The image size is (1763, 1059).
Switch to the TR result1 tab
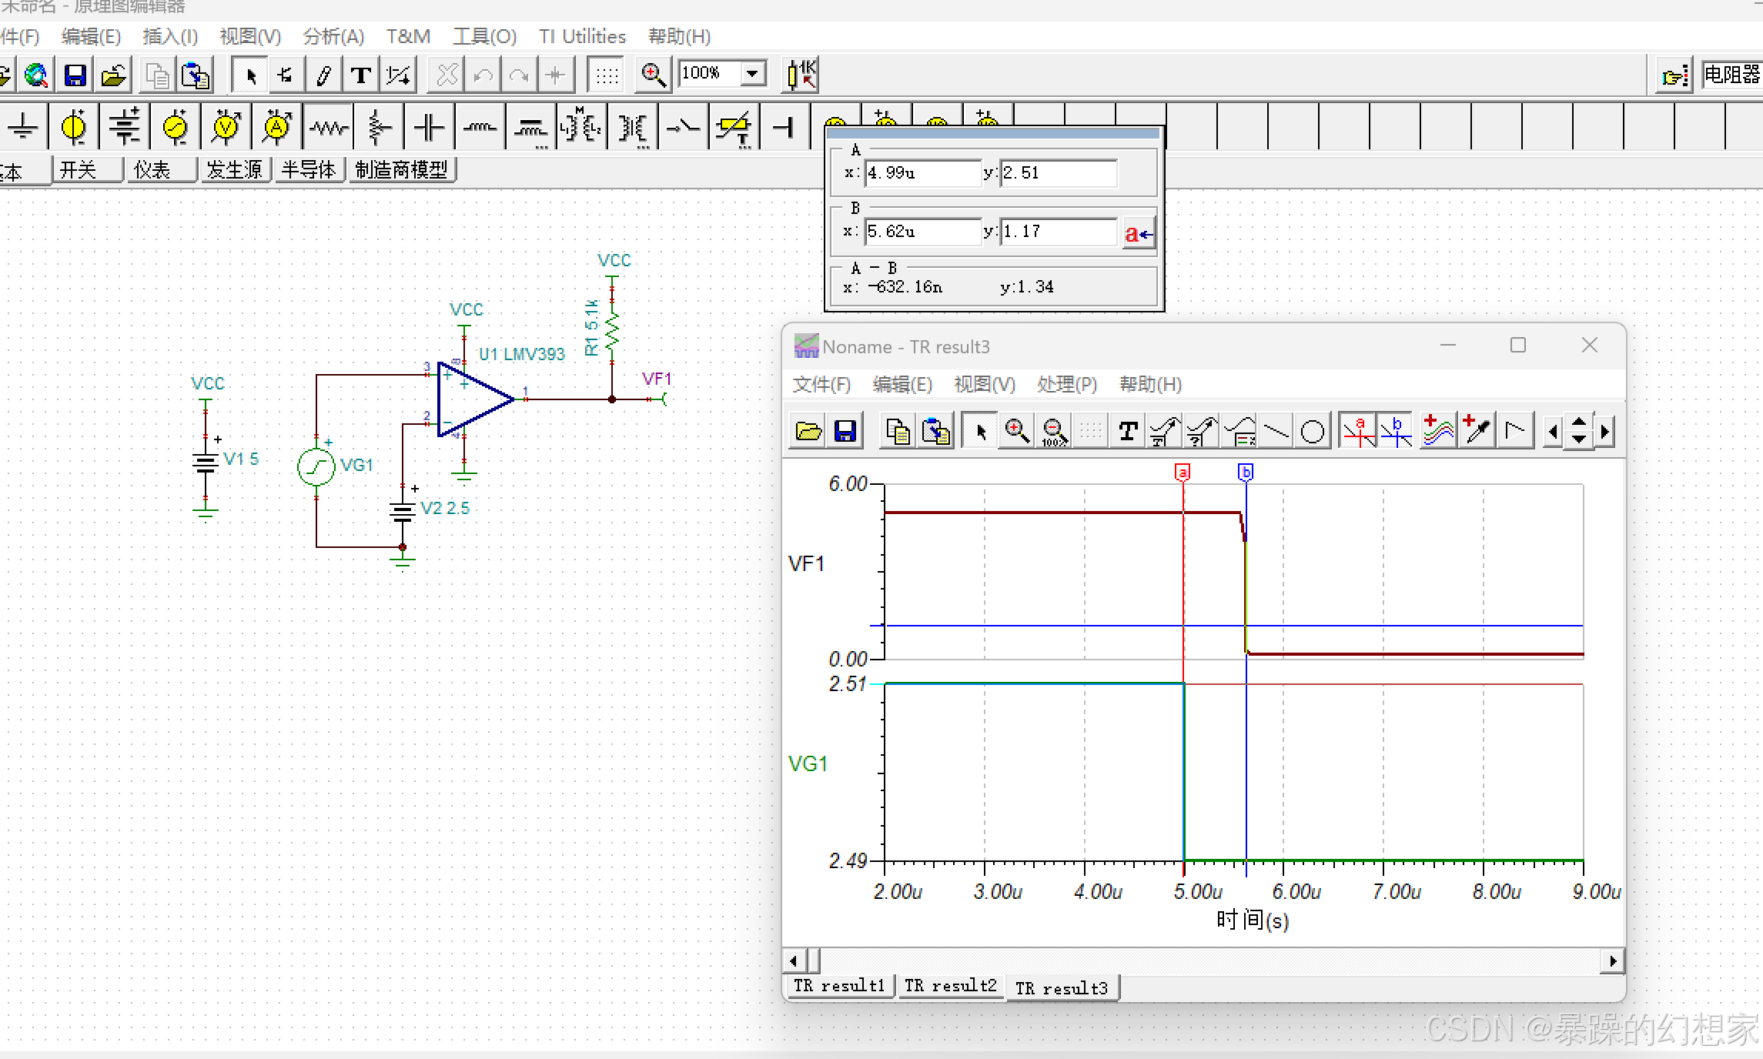point(838,986)
